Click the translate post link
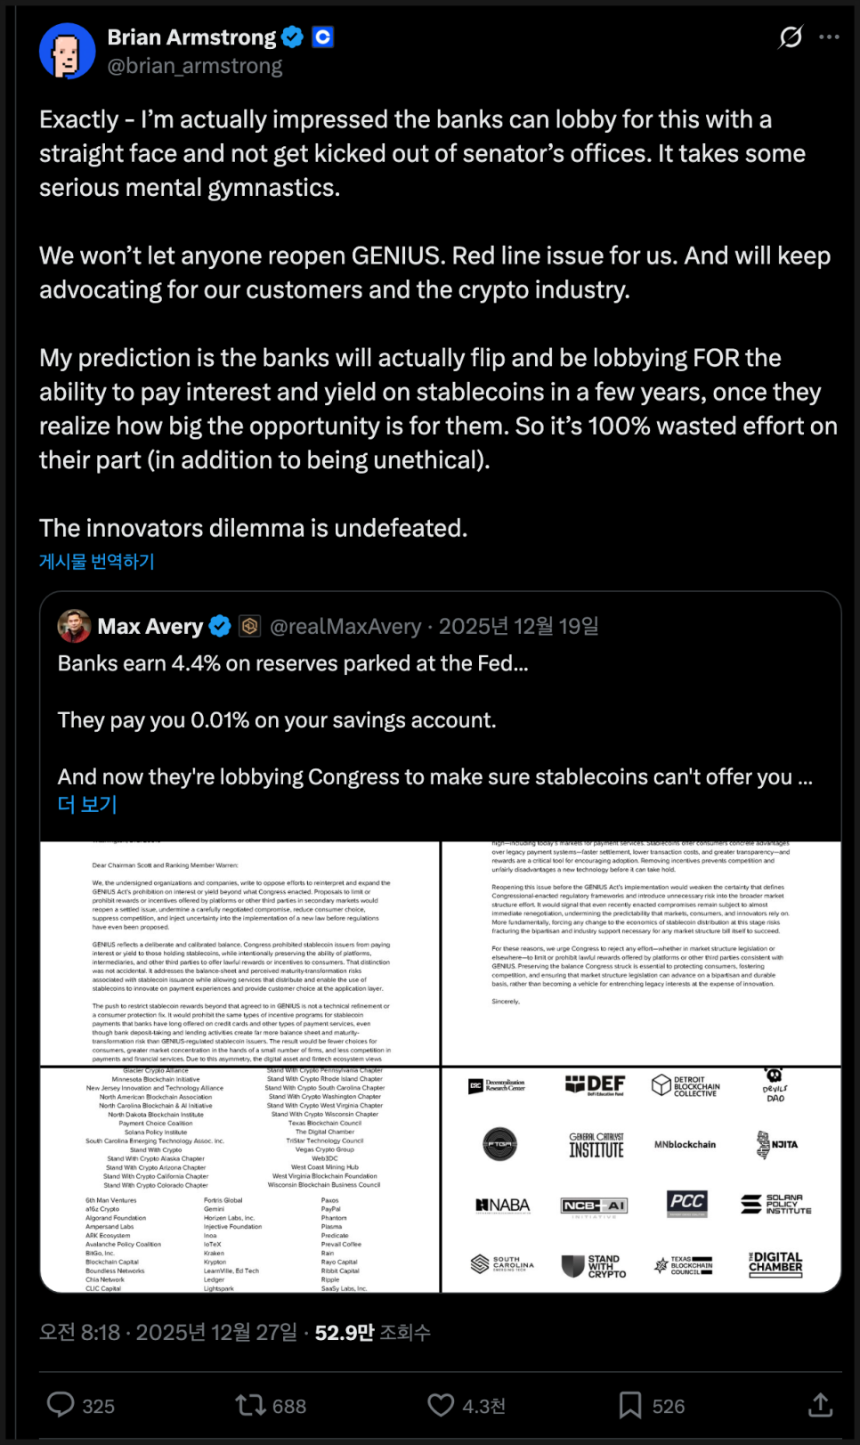This screenshot has width=860, height=1445. coord(97,561)
